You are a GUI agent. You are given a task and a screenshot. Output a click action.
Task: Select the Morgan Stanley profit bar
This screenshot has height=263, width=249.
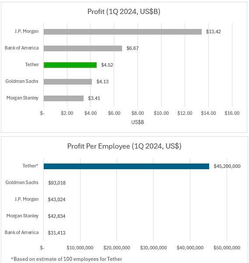tap(63, 98)
